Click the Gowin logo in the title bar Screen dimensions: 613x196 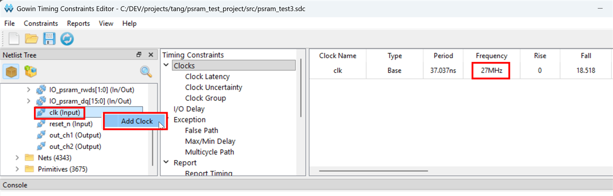[x=9, y=8]
